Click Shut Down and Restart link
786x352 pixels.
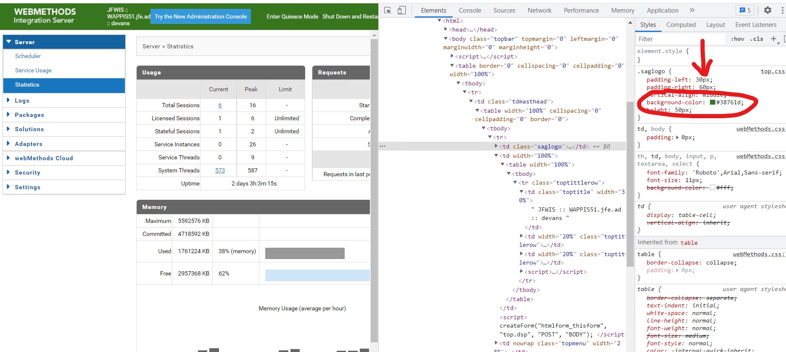click(x=350, y=16)
